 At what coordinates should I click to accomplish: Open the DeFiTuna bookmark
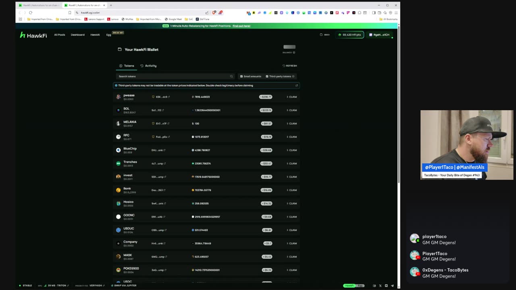(x=203, y=19)
